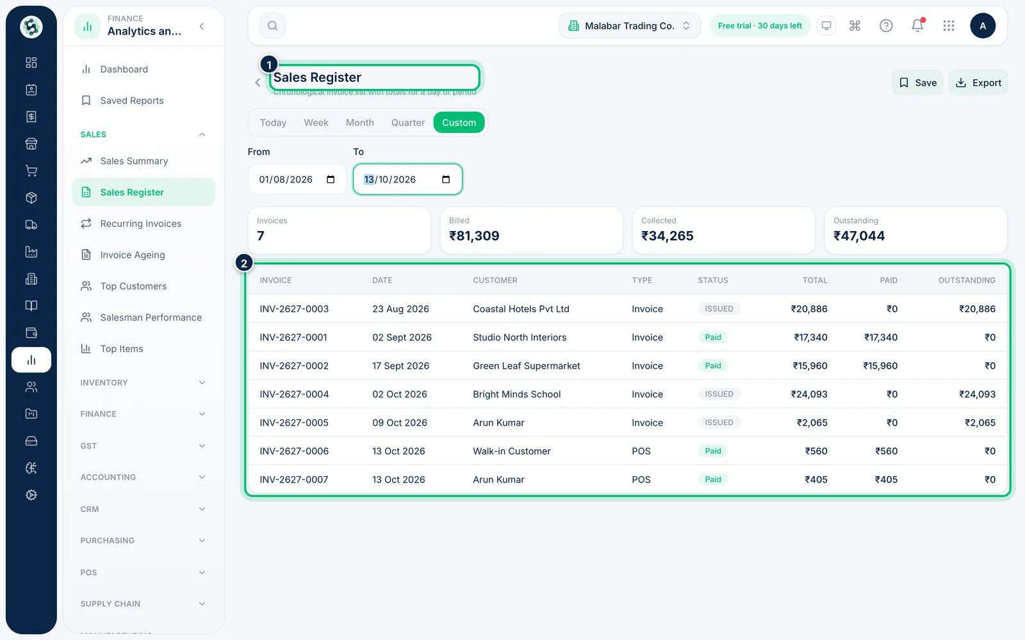The image size is (1025, 640).
Task: Open the dashboard grid icon in left rail
Action: click(31, 63)
